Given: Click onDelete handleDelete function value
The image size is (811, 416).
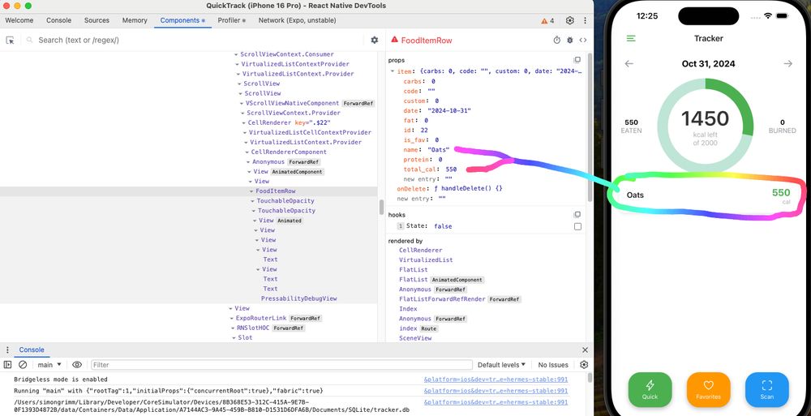Looking at the screenshot, I should [468, 189].
